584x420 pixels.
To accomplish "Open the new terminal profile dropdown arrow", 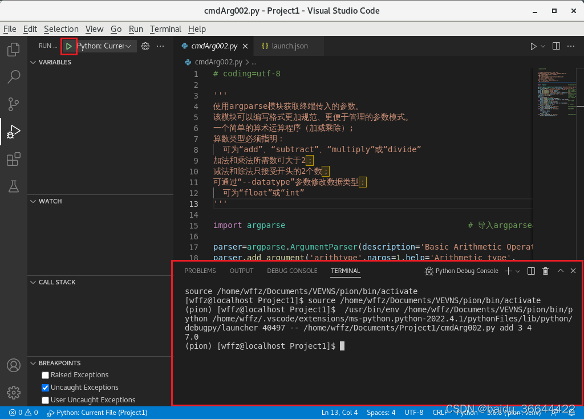I will pos(518,272).
